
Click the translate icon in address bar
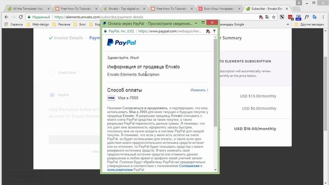267,17
